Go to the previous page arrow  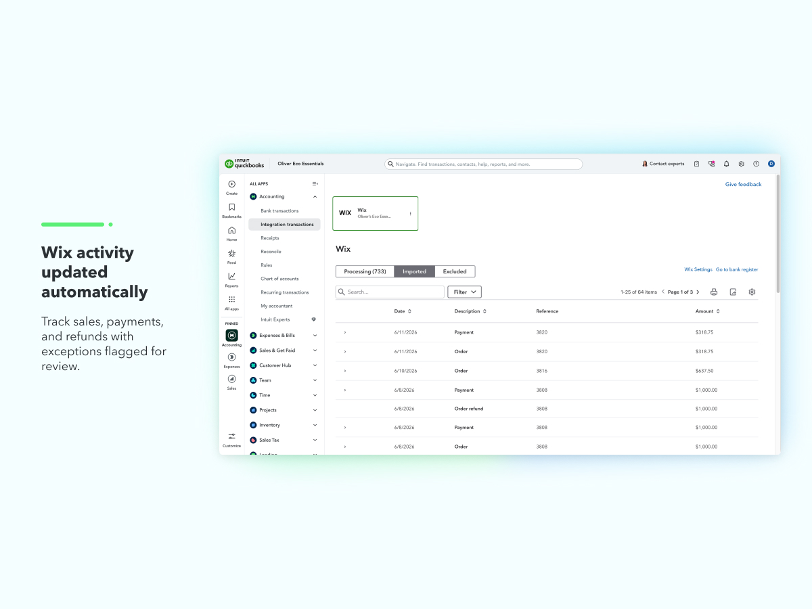pos(663,292)
